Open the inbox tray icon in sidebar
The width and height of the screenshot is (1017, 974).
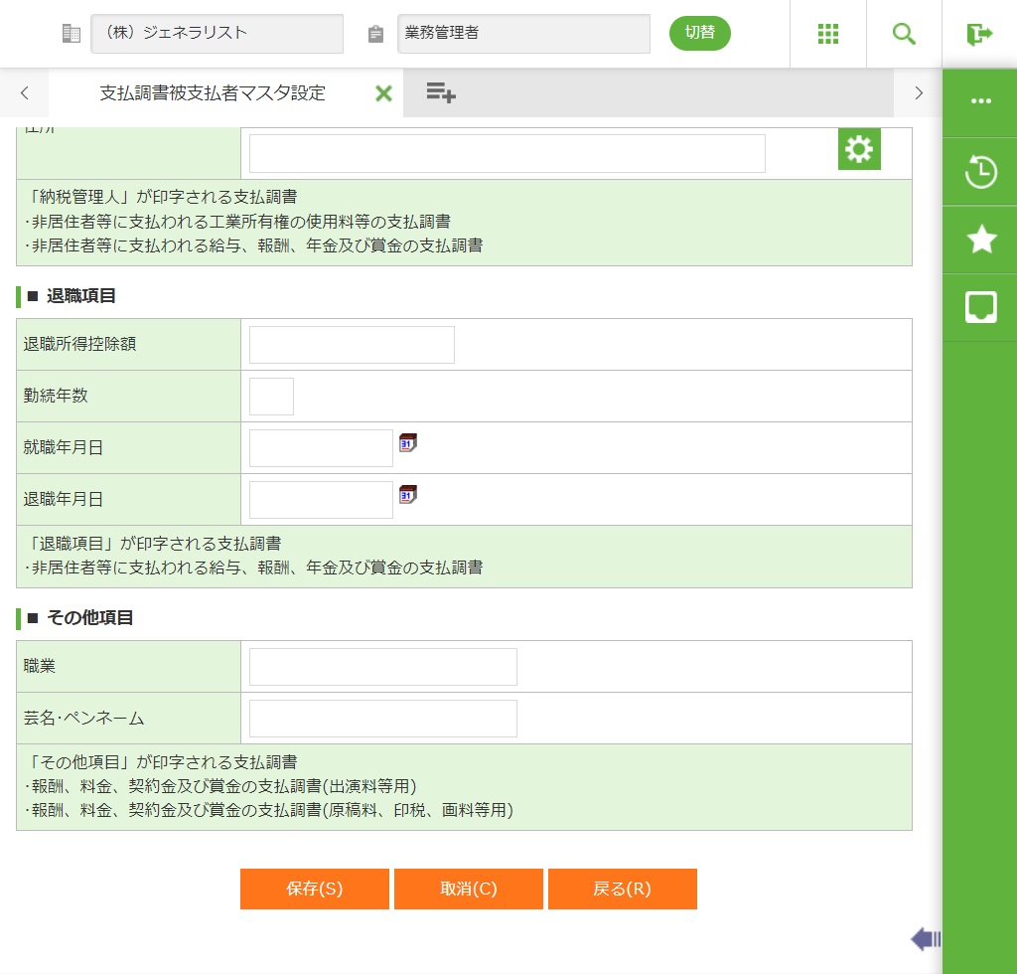(980, 307)
